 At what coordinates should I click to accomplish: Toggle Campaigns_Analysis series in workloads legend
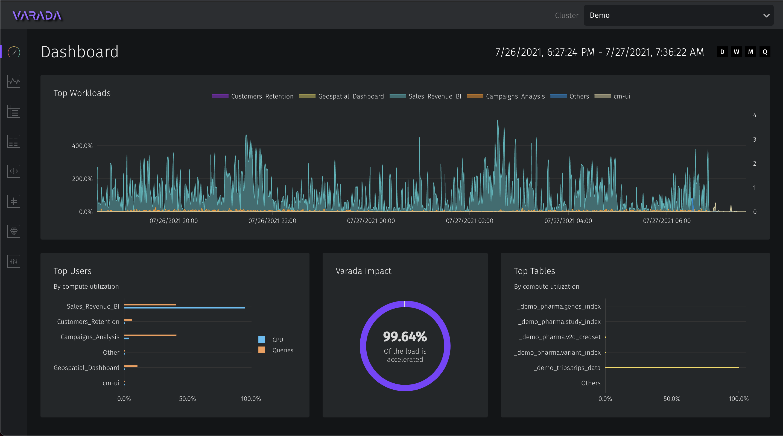pyautogui.click(x=506, y=96)
